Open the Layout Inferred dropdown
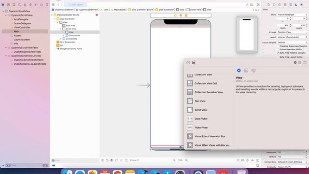The width and height of the screenshot is (309, 174). (292, 37)
